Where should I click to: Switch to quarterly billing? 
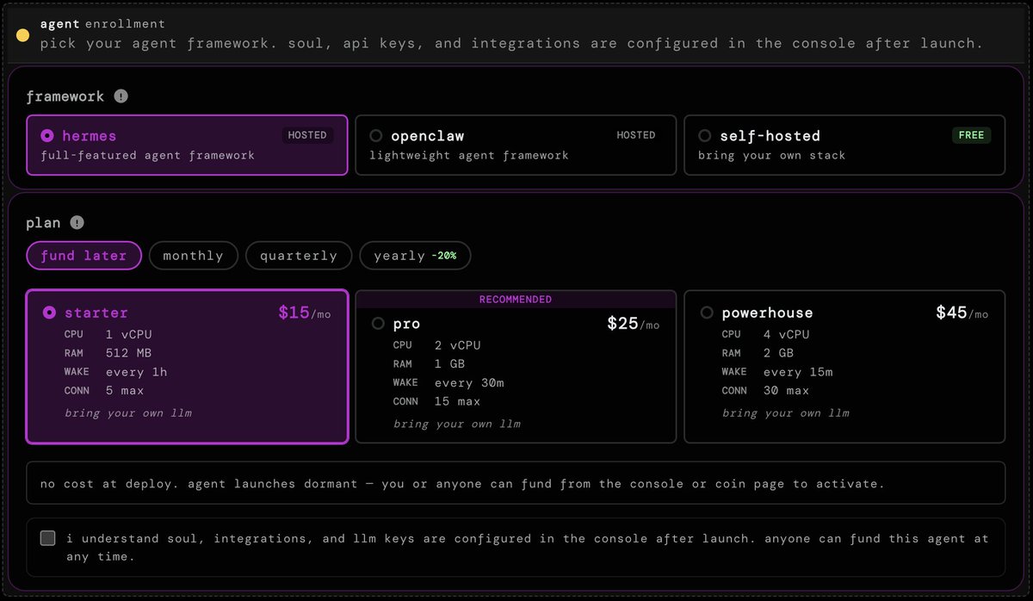pyautogui.click(x=299, y=256)
